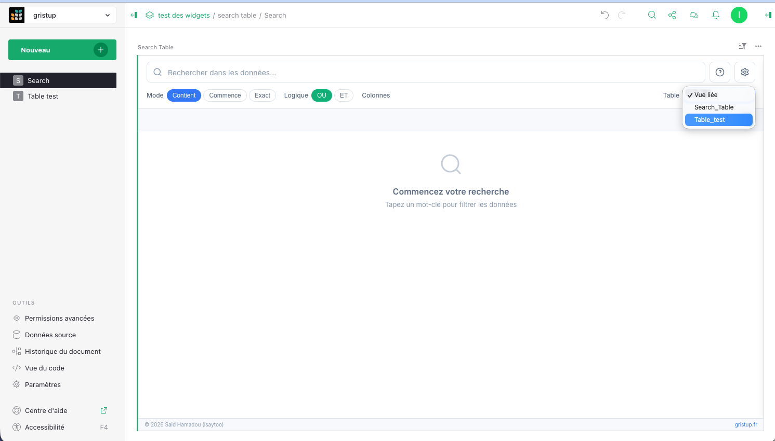Screen dimensions: 775x441
Task: Open the three-dots widget menu
Action: click(x=758, y=46)
